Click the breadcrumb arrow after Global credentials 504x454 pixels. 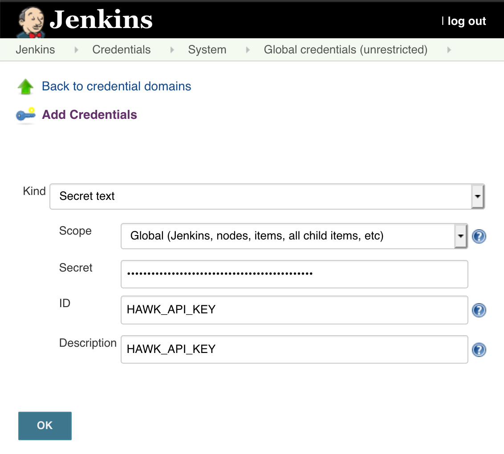coord(449,50)
